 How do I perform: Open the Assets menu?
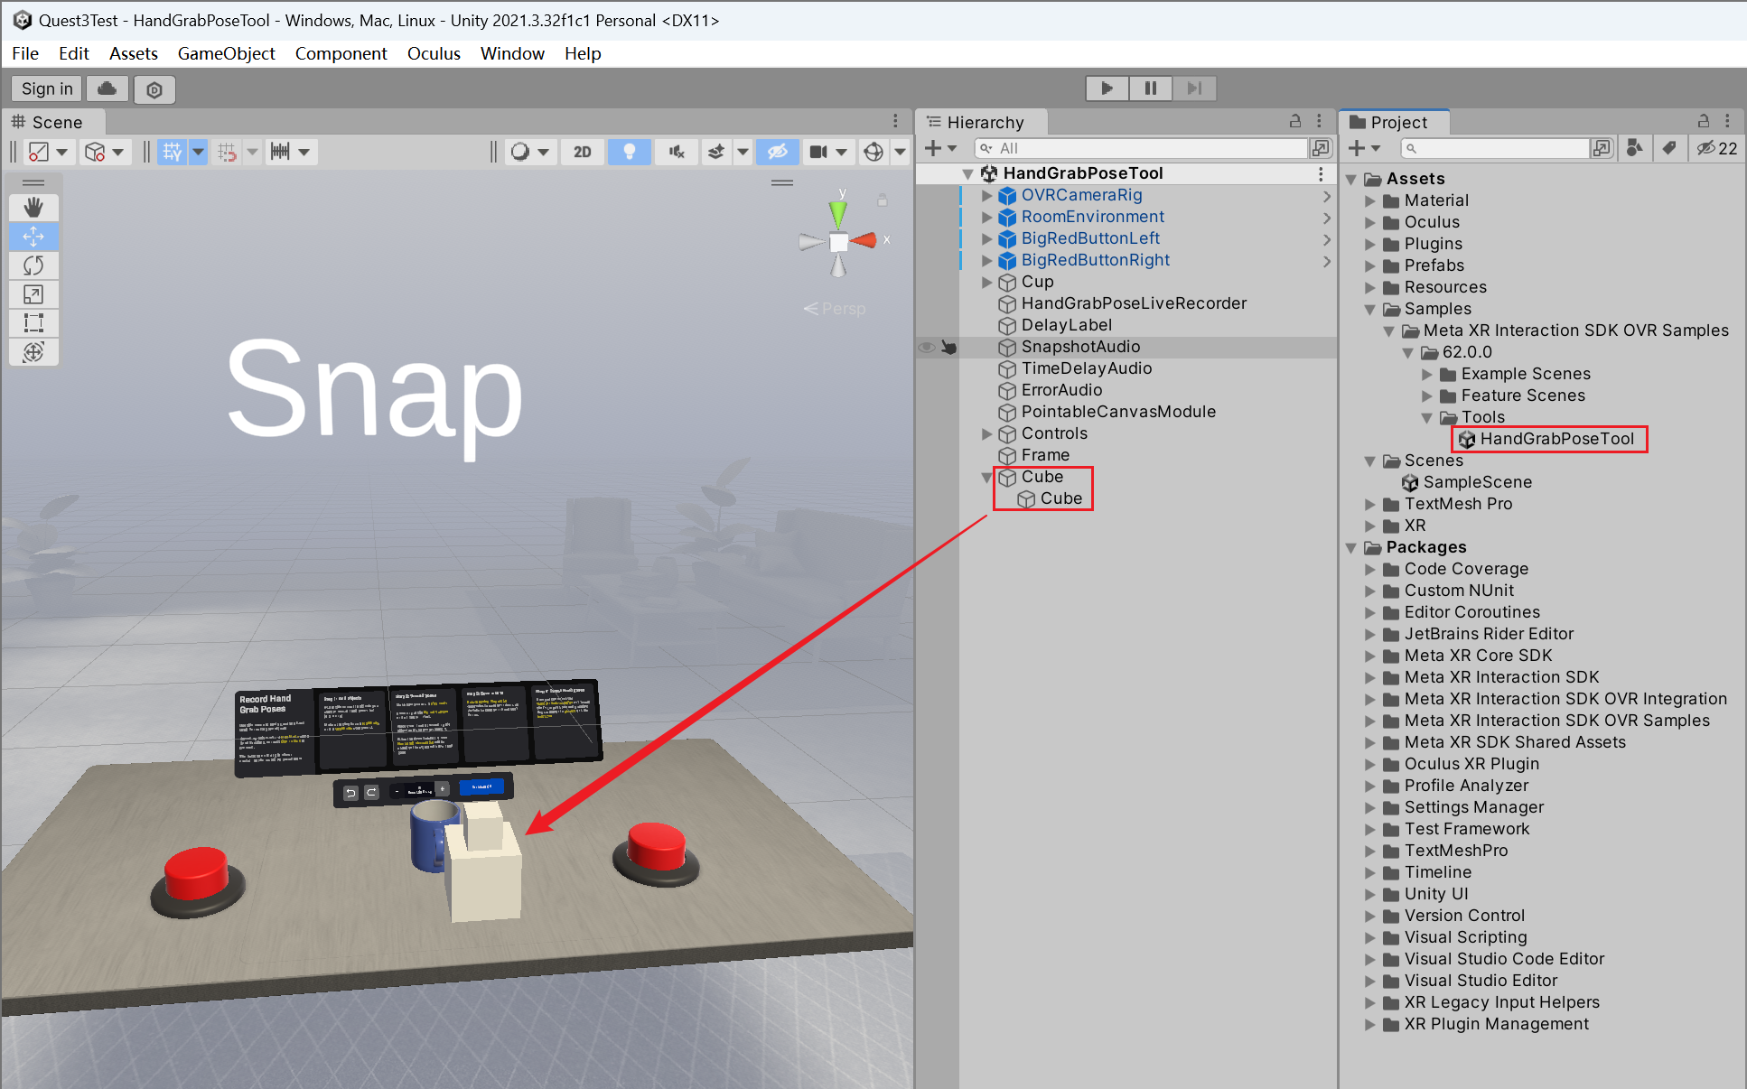coord(134,53)
